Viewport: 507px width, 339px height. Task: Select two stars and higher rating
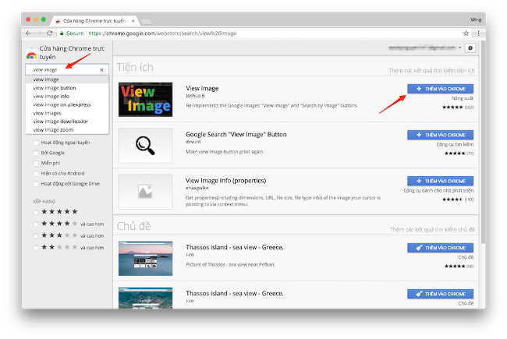point(36,248)
